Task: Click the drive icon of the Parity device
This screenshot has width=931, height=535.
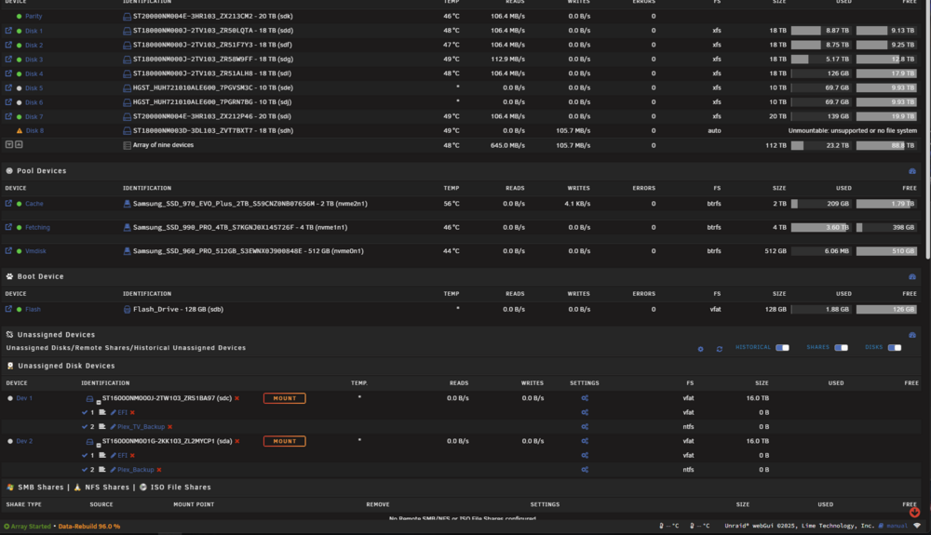Action: (x=127, y=17)
